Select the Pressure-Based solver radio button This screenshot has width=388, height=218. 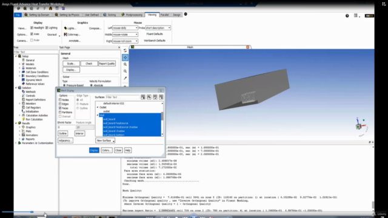pyautogui.click(x=64, y=85)
